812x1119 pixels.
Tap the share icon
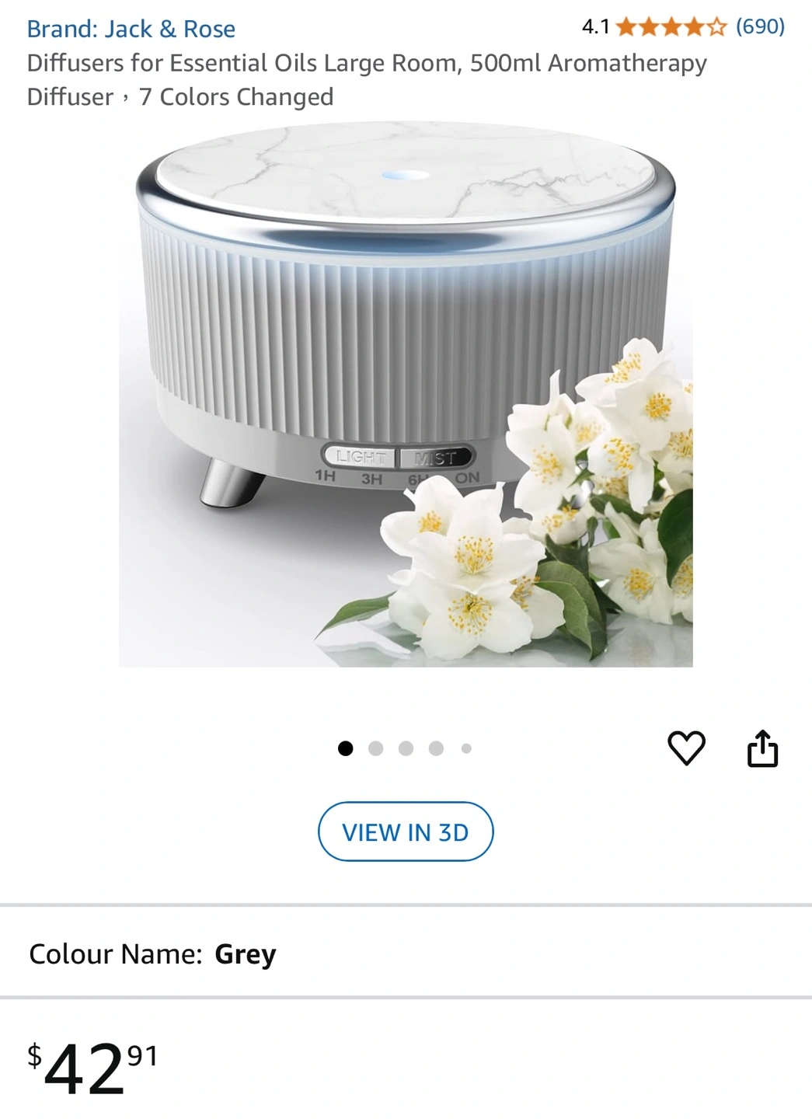[762, 748]
